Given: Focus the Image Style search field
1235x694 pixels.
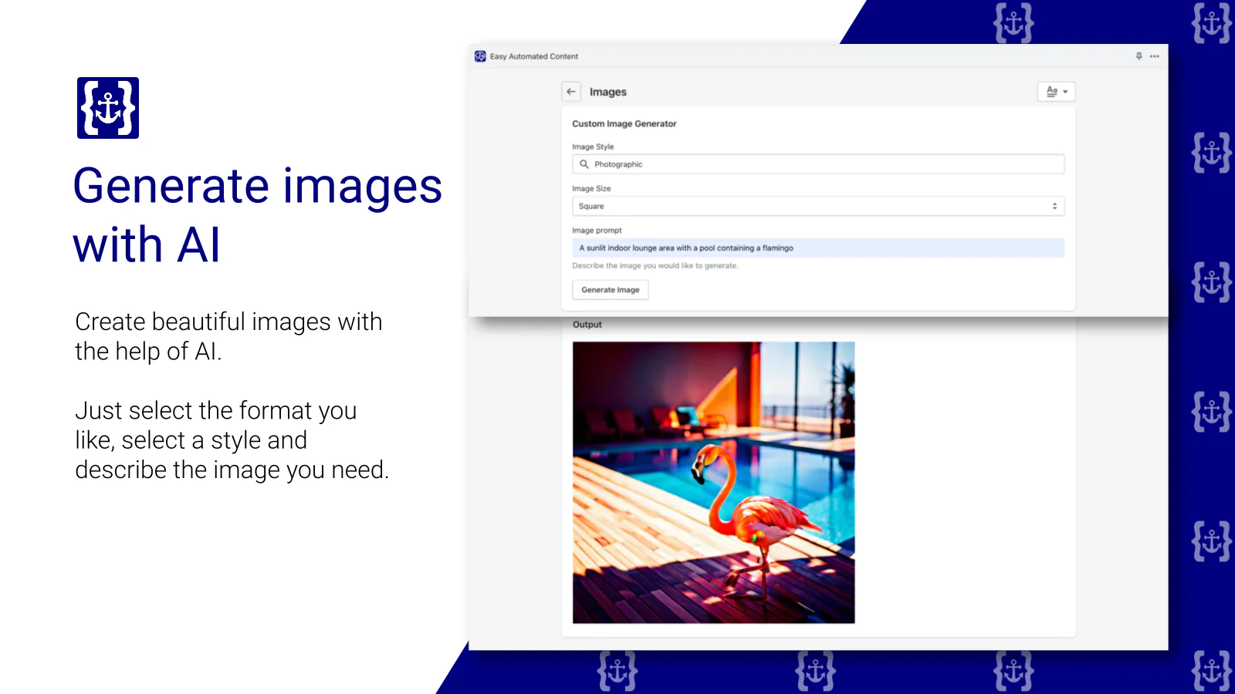Looking at the screenshot, I should click(x=818, y=164).
